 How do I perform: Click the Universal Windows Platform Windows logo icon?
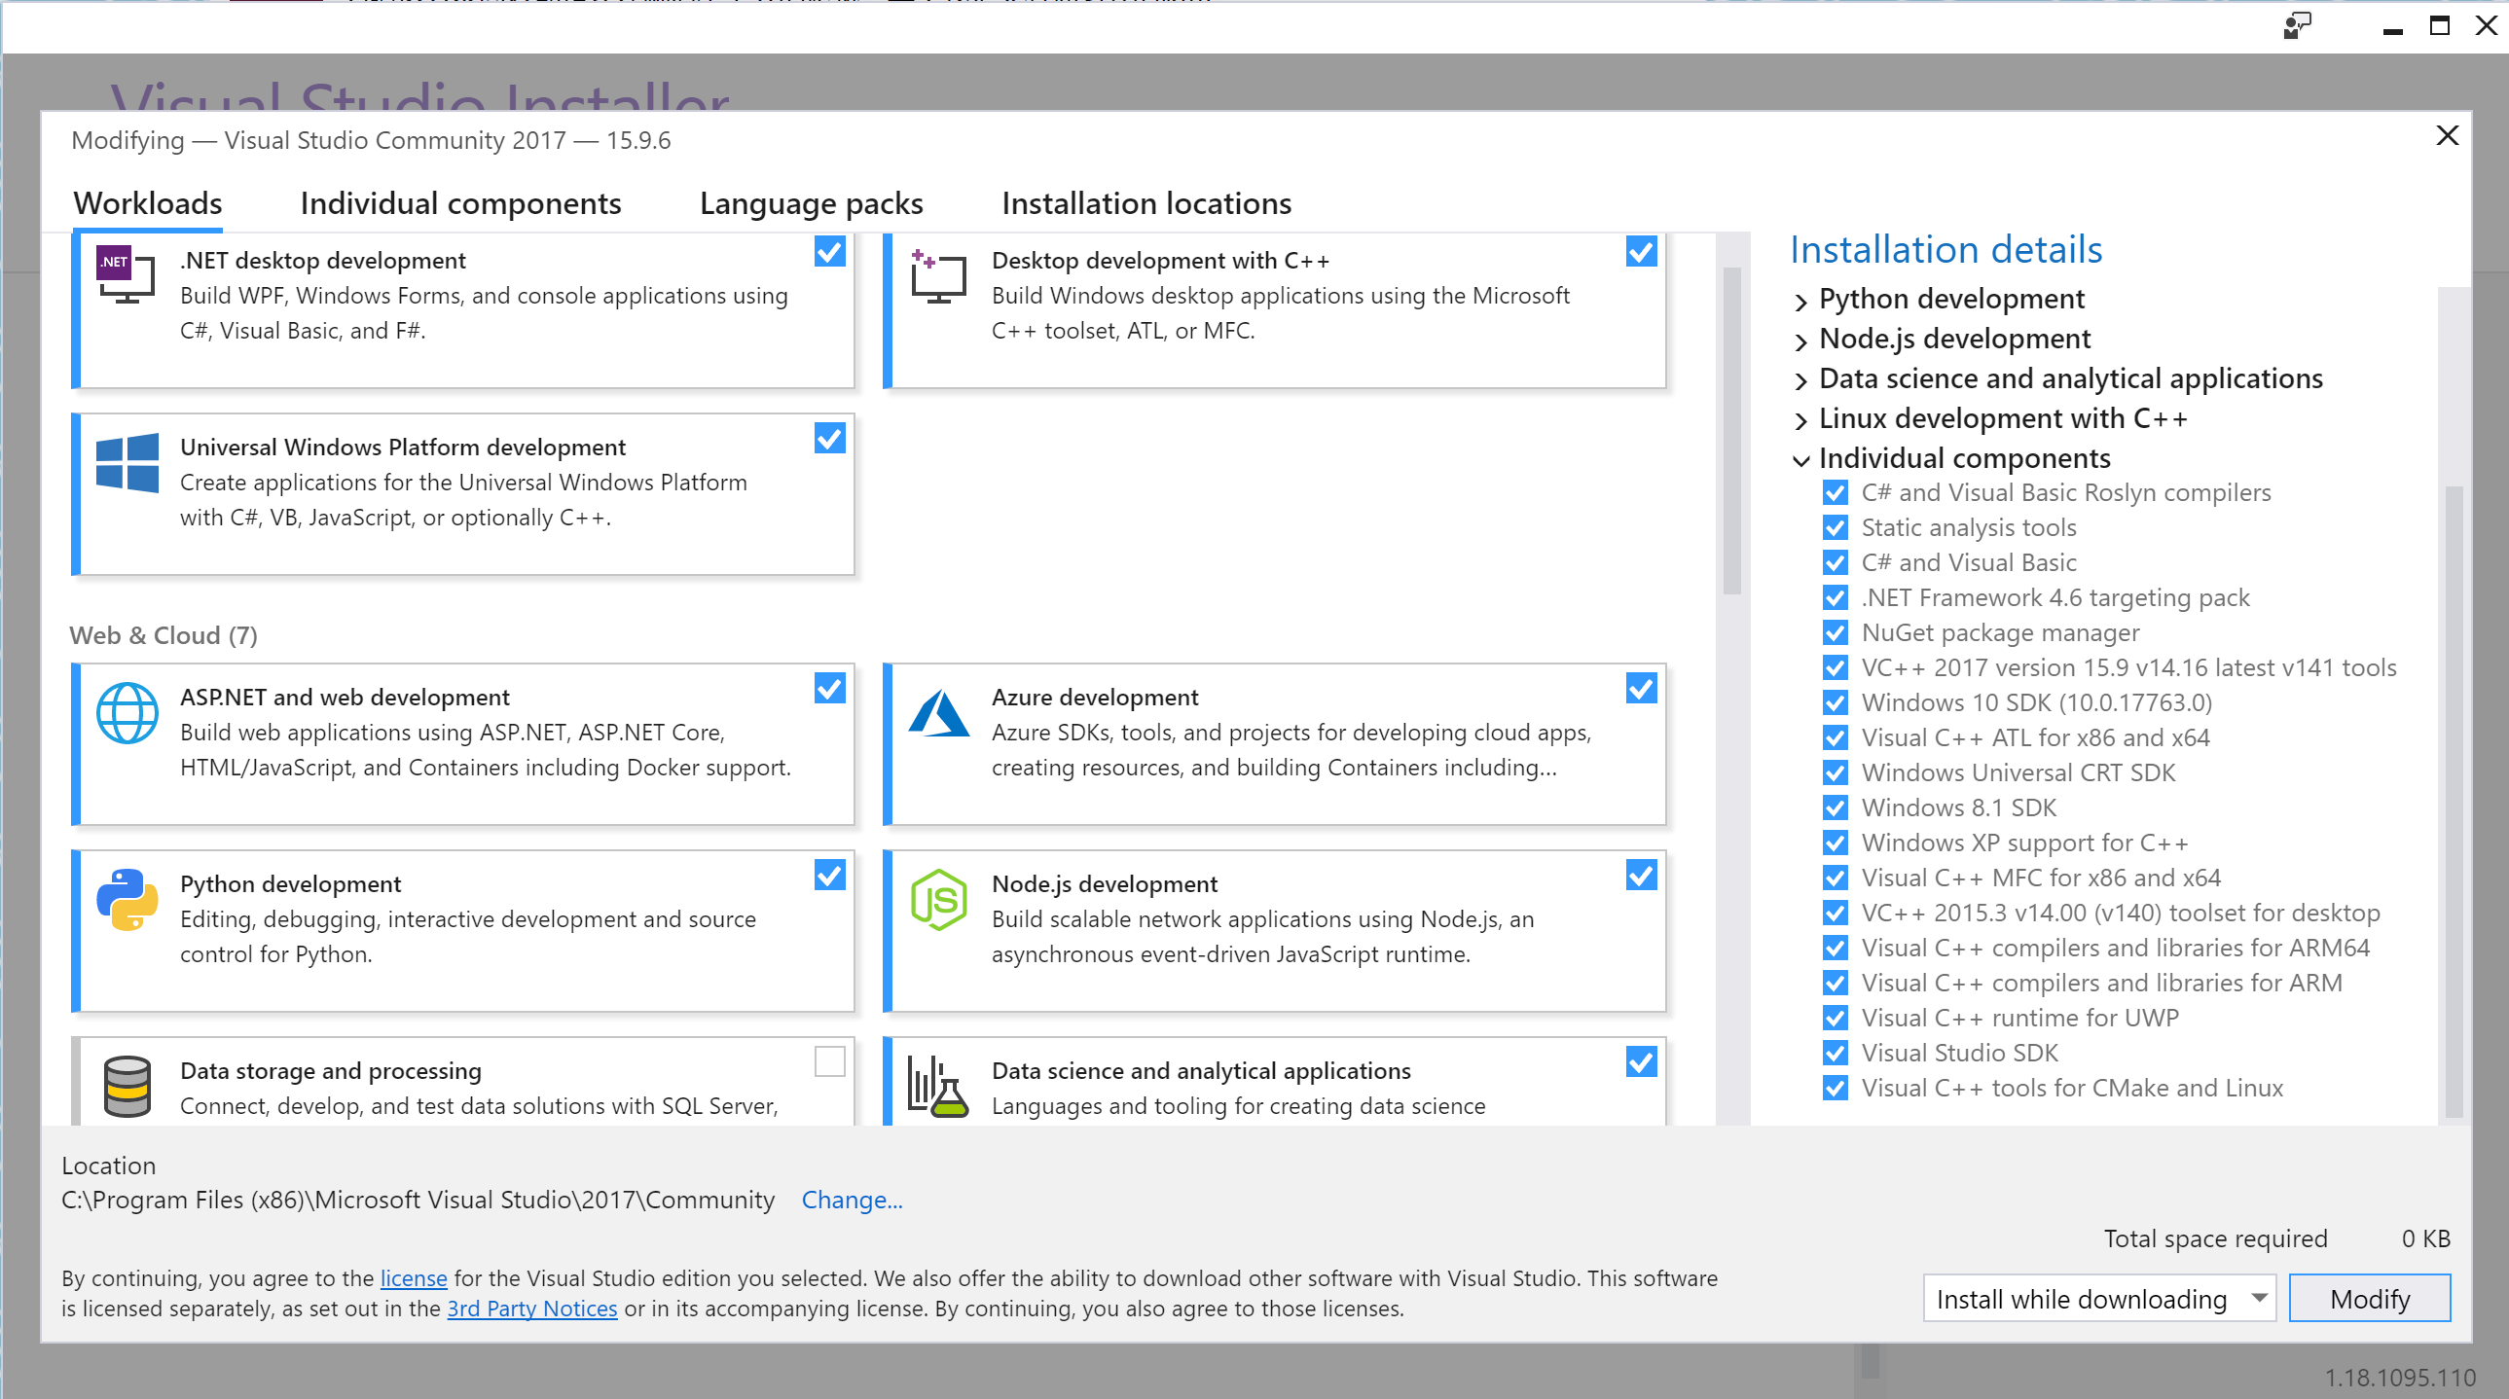tap(127, 463)
